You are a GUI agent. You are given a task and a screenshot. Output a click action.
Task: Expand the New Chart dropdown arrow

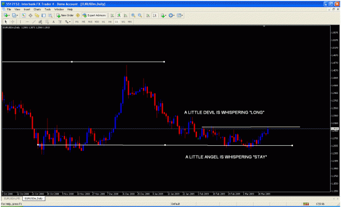coord(9,15)
